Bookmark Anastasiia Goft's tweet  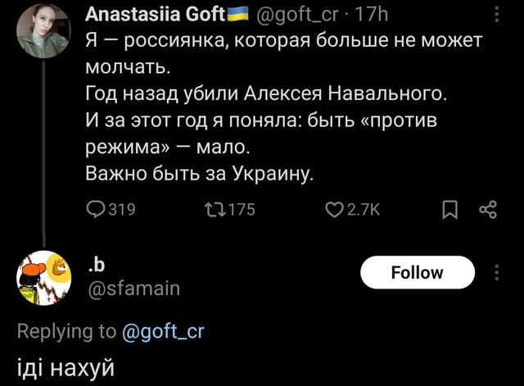[x=449, y=211]
